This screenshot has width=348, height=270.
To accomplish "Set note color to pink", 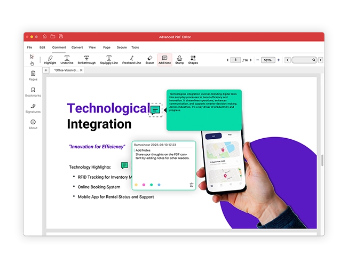I will (144, 185).
